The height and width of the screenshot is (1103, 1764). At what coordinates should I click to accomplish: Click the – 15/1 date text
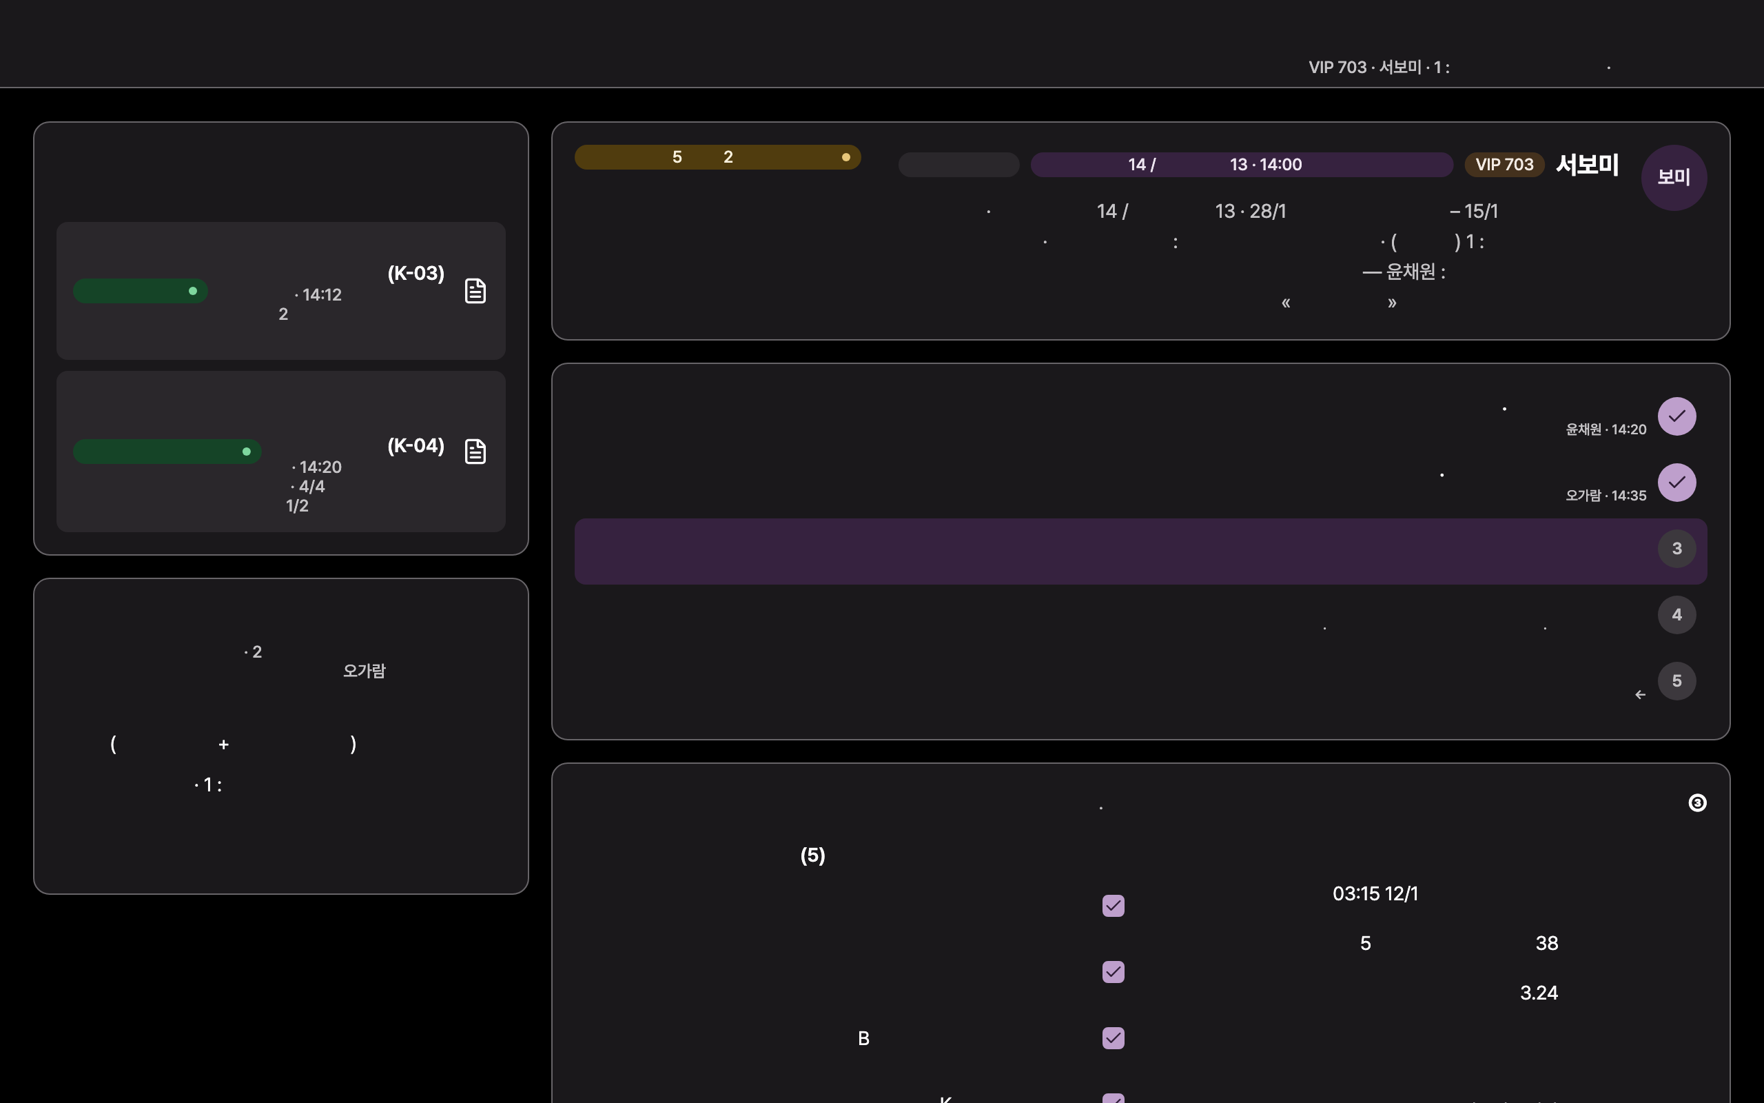[1474, 212]
